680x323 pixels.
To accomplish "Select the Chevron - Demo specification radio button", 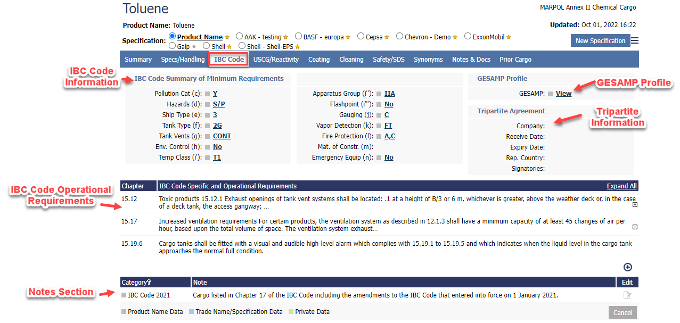I will pos(399,37).
